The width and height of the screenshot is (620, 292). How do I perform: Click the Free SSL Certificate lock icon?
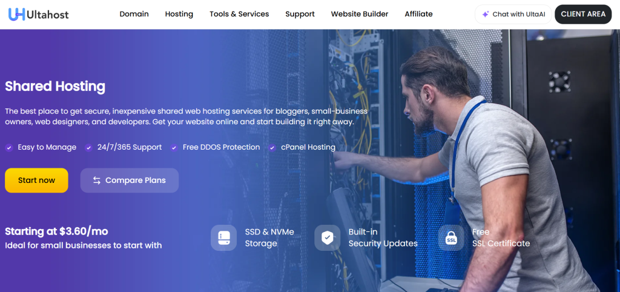(x=451, y=238)
